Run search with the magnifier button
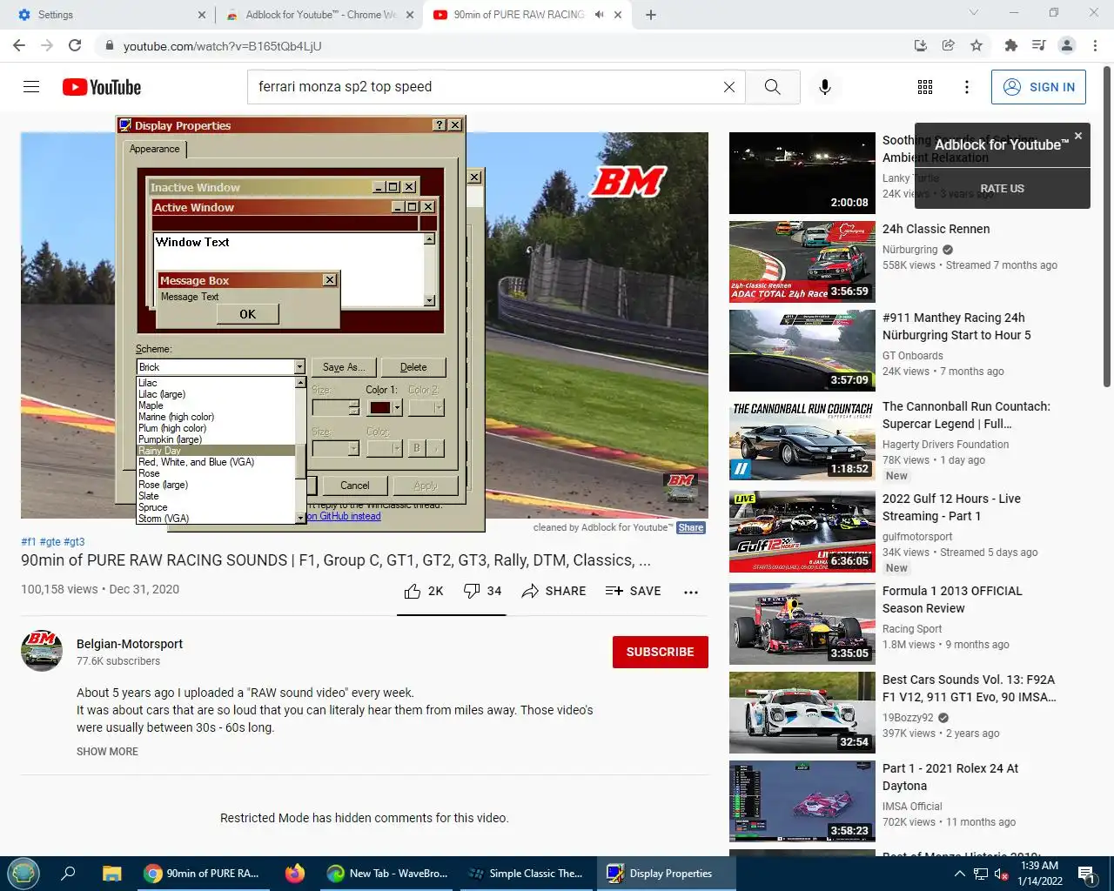1114x891 pixels. [772, 87]
